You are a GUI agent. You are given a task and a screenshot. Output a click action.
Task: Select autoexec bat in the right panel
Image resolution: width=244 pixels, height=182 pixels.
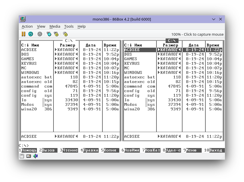click(x=173, y=77)
